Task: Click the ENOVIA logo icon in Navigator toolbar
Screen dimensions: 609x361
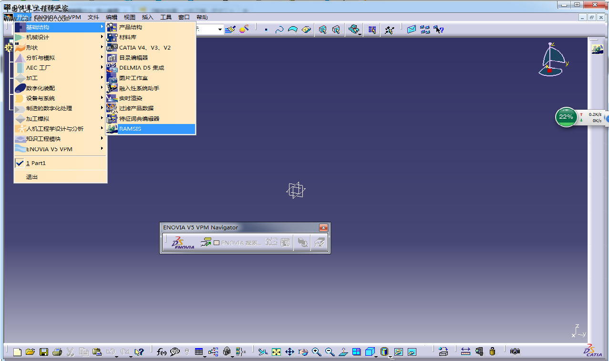Action: (x=183, y=243)
